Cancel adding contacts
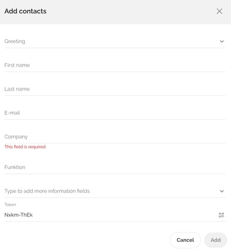The width and height of the screenshot is (231, 250). tap(185, 240)
